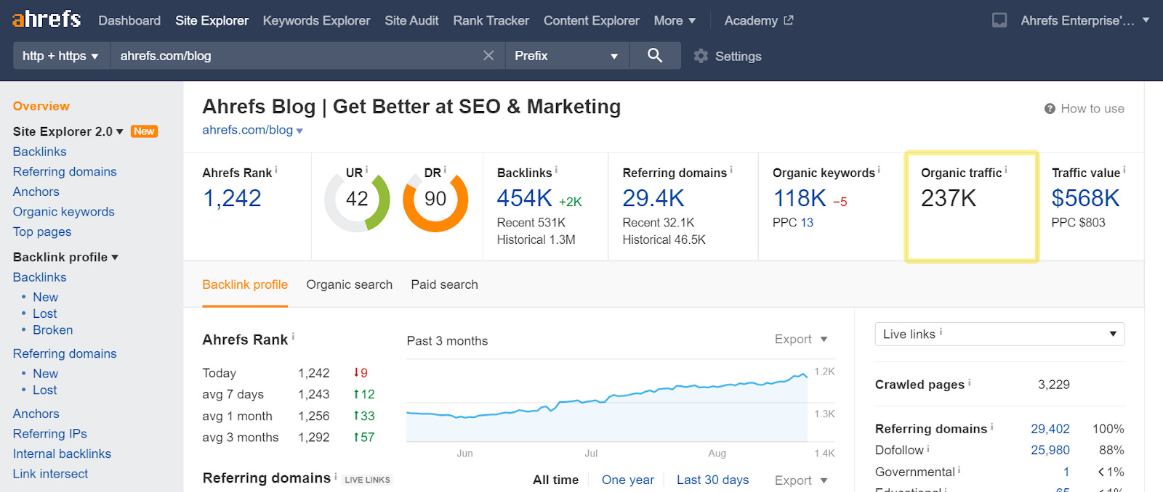
Task: Click the notifications monitor icon in header
Action: pos(999,20)
